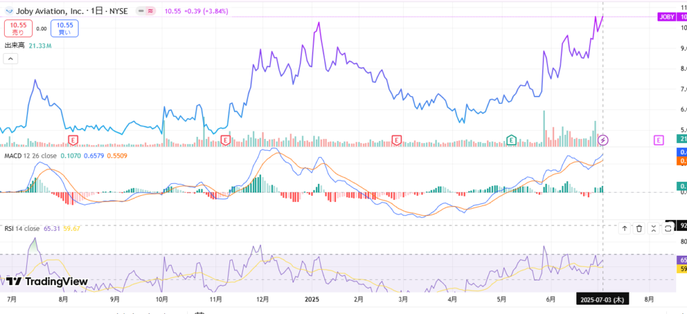Toggle the gray dash status indicator

141,11
